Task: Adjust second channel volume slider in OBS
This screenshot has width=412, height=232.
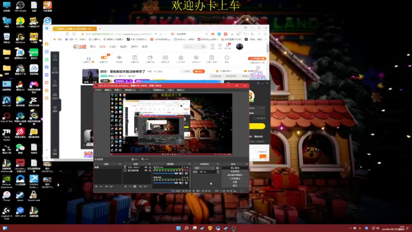Action: pyautogui.click(x=166, y=183)
